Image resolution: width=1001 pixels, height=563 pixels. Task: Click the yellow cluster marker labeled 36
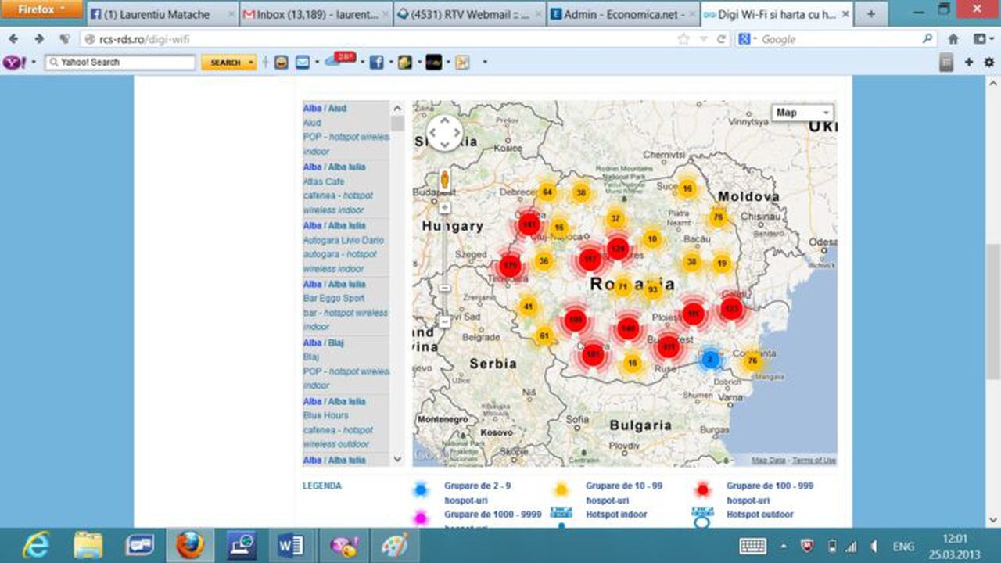[544, 261]
